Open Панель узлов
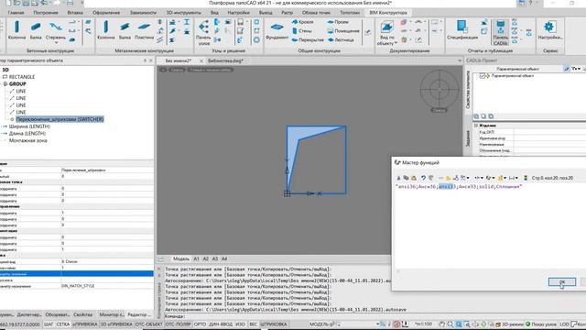586x330 pixels. pos(203,33)
